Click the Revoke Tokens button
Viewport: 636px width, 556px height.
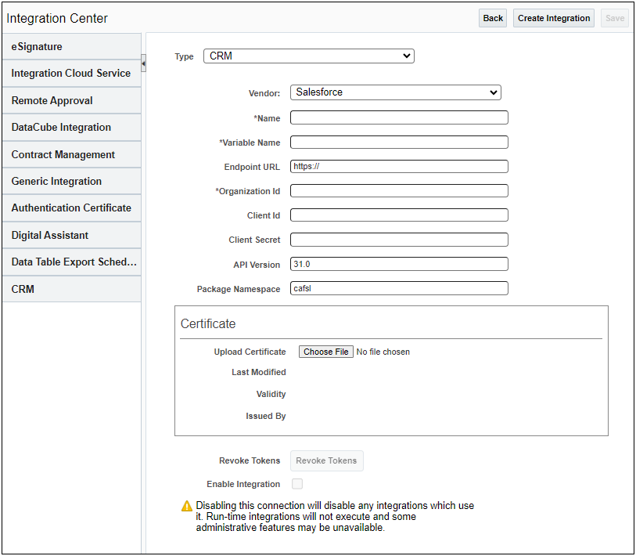coord(326,460)
